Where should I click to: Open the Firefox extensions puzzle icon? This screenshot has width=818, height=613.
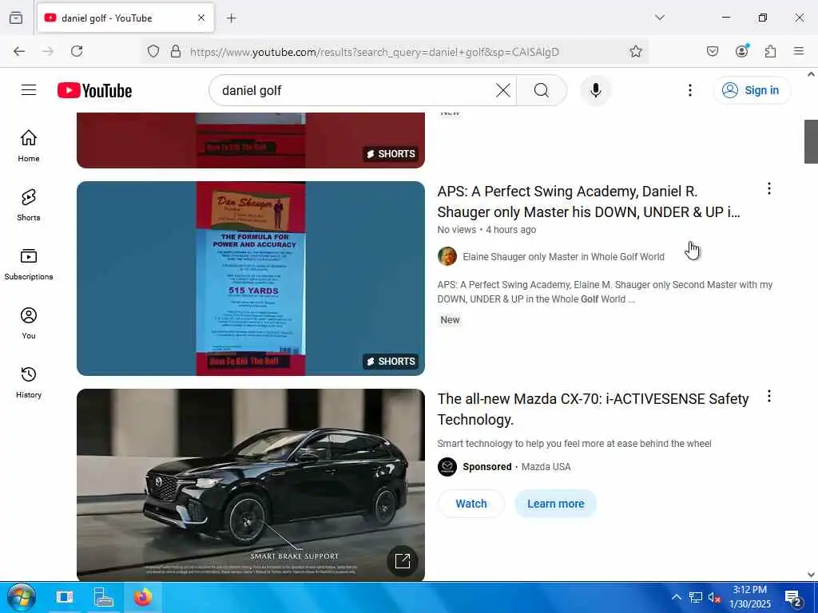click(x=770, y=51)
